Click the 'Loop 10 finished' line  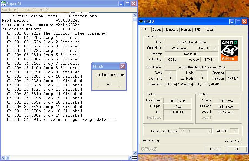coord(44,76)
